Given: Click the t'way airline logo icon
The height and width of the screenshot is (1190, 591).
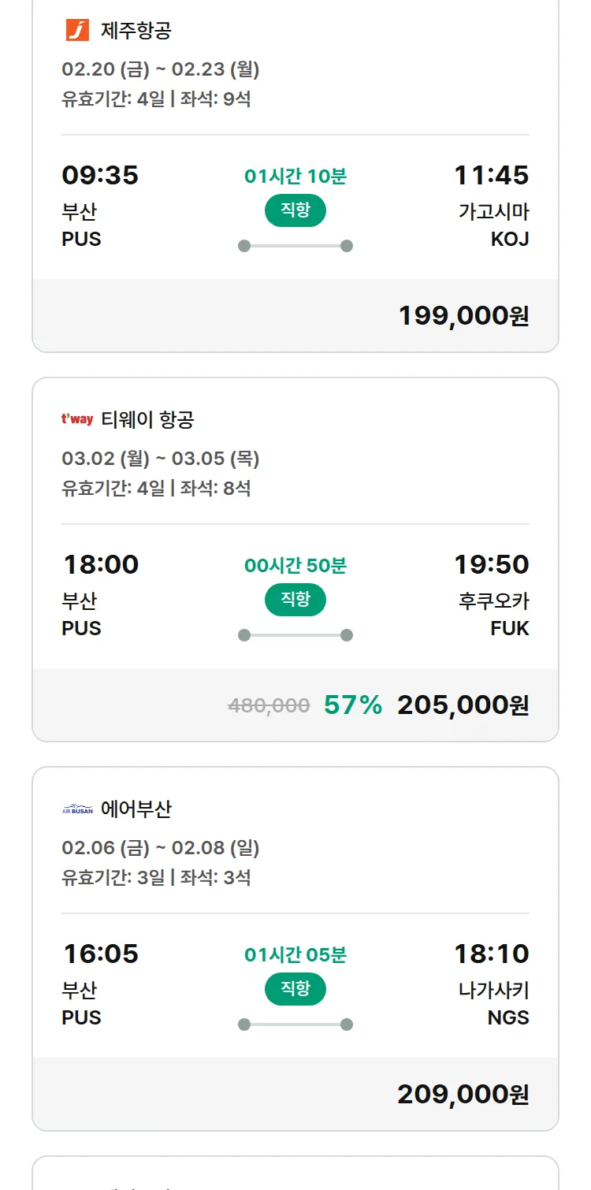Looking at the screenshot, I should [77, 419].
